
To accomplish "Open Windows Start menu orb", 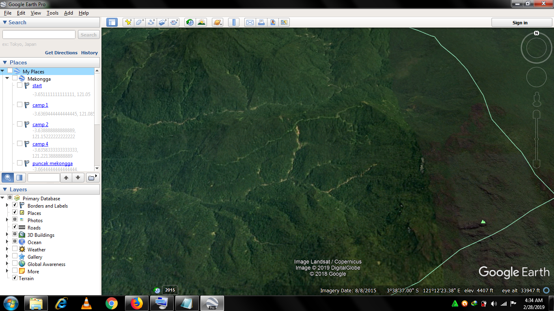I will pyautogui.click(x=11, y=303).
